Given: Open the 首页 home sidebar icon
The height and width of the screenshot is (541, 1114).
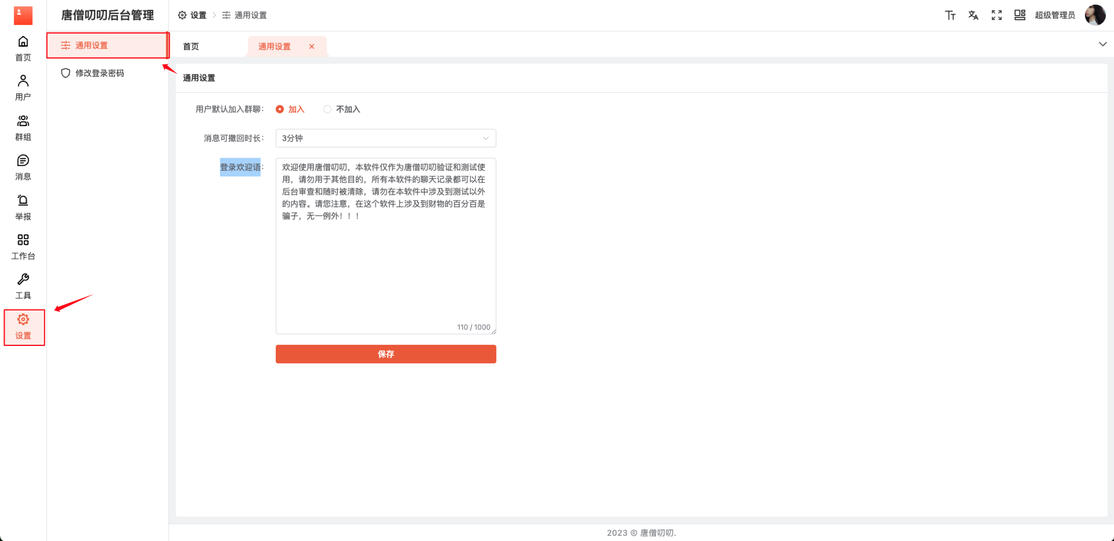Looking at the screenshot, I should pyautogui.click(x=23, y=48).
